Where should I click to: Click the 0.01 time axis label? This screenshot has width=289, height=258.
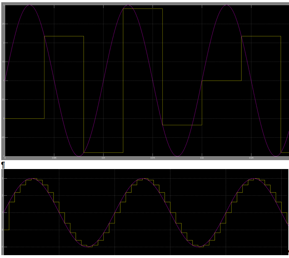pos(103,158)
